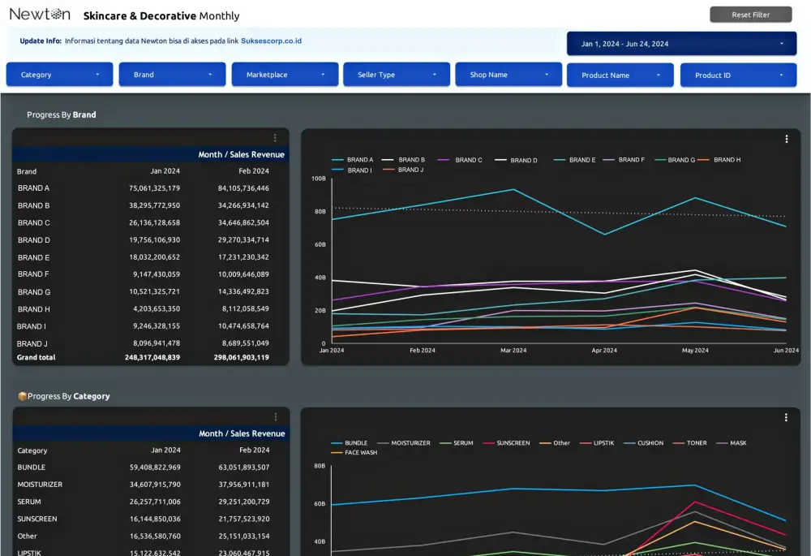Select the BRAND C row in the brand table
811x556 pixels.
(34, 222)
